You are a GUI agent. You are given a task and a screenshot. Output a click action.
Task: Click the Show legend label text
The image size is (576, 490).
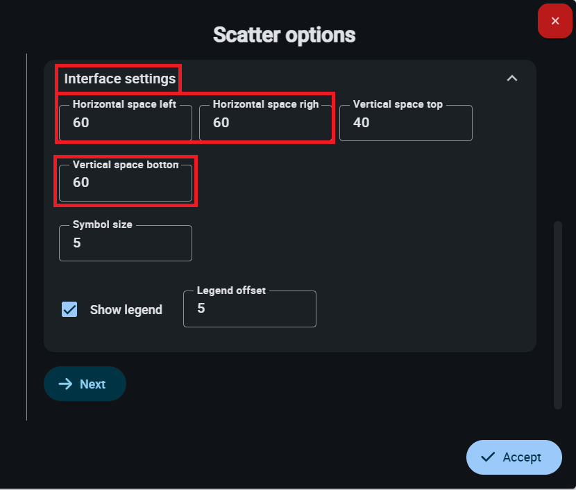click(x=126, y=310)
